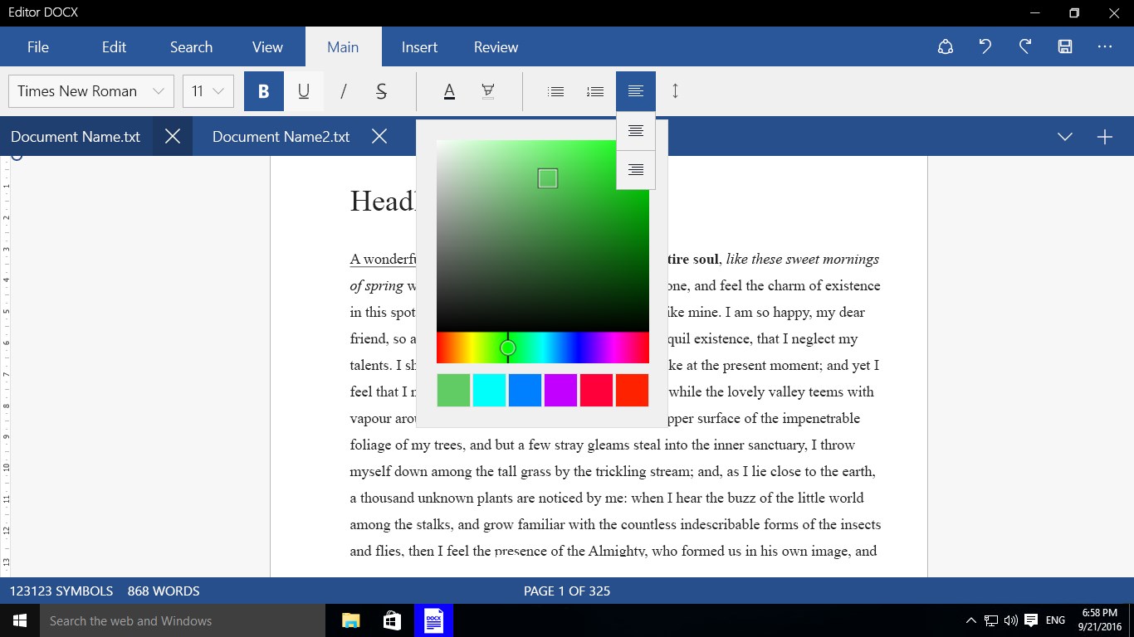Viewport: 1134px width, 637px height.
Task: Open the File menu
Action: (x=38, y=47)
